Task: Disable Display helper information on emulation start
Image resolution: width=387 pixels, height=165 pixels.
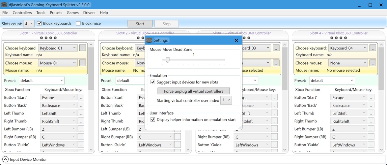Action: (153, 119)
